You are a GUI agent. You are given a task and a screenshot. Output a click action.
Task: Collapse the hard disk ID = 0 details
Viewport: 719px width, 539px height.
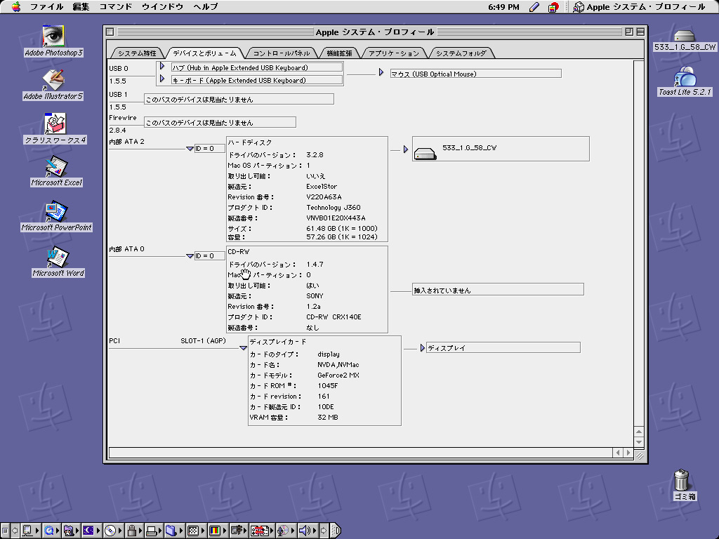point(190,148)
